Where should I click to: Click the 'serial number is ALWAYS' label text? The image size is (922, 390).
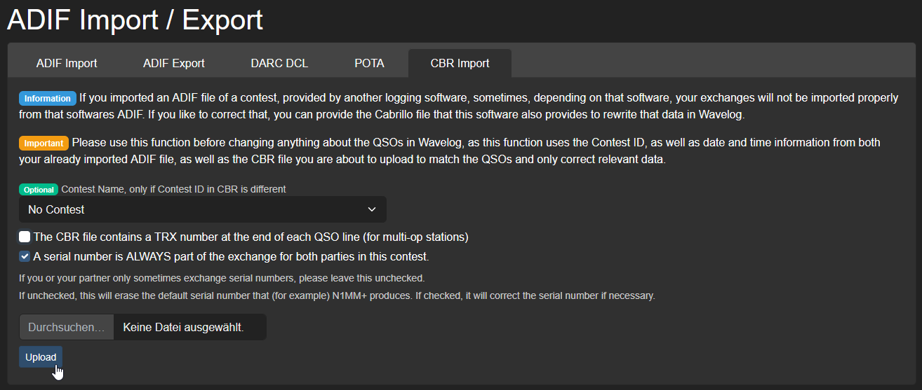[231, 256]
